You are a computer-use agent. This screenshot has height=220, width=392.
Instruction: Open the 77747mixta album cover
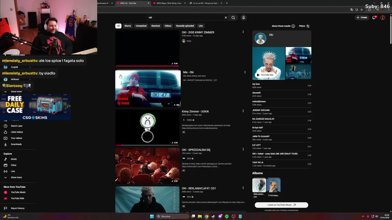[x=273, y=185]
